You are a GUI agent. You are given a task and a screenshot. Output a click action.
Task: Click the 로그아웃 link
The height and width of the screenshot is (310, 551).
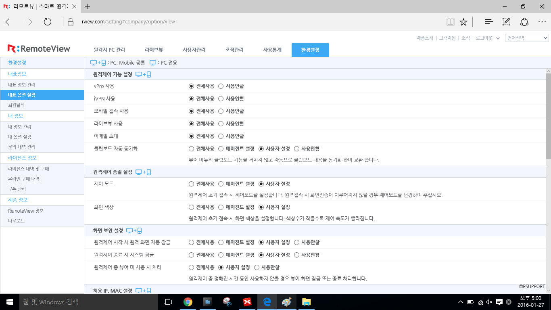tap(484, 38)
